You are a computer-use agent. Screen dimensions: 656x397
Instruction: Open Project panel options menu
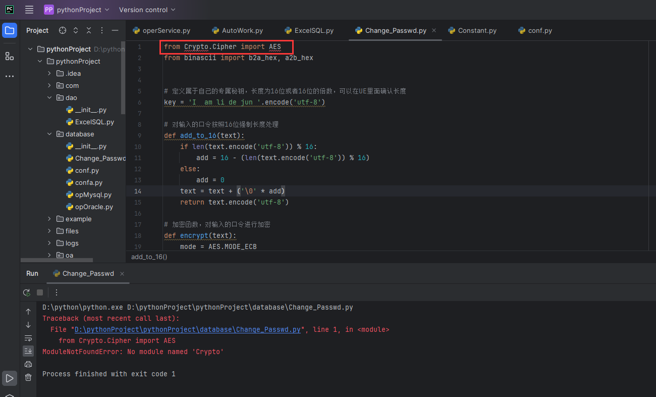point(102,30)
